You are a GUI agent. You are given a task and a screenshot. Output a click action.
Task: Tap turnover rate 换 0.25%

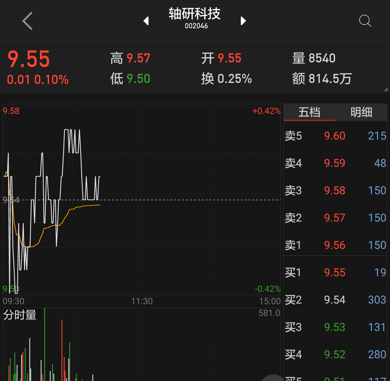(x=227, y=79)
